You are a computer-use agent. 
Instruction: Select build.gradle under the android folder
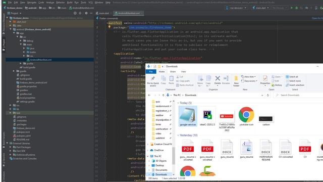(26, 79)
